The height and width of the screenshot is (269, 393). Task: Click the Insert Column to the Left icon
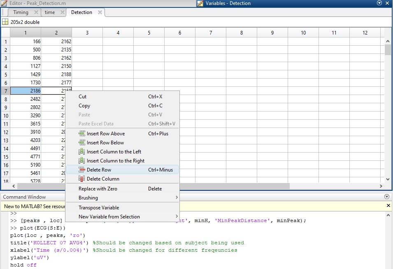coord(81,152)
